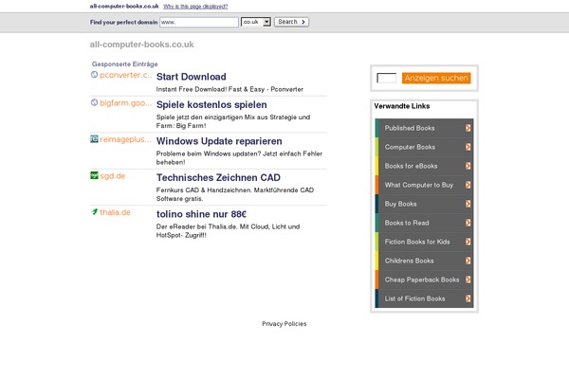The height and width of the screenshot is (379, 569).
Task: Click the bigfarm.goo... domain link
Action: 126,103
